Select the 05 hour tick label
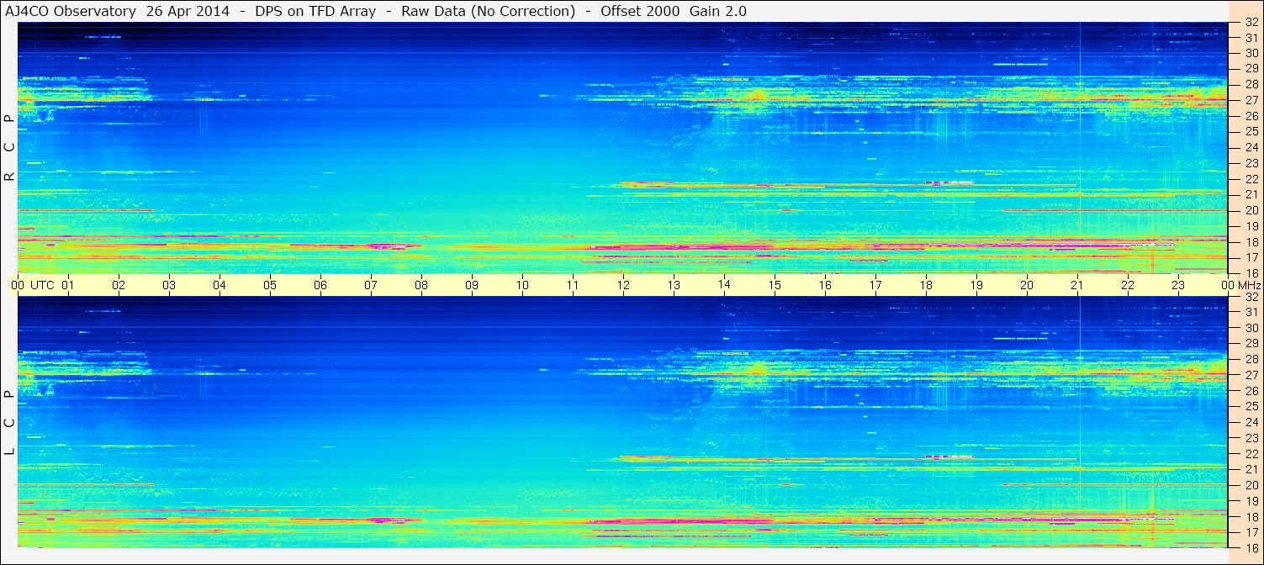Screen dimensions: 1264x565 coord(270,285)
